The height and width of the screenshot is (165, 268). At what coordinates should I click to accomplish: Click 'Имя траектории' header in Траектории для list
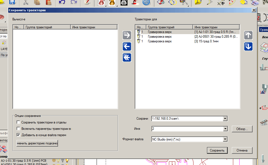coord(216,27)
